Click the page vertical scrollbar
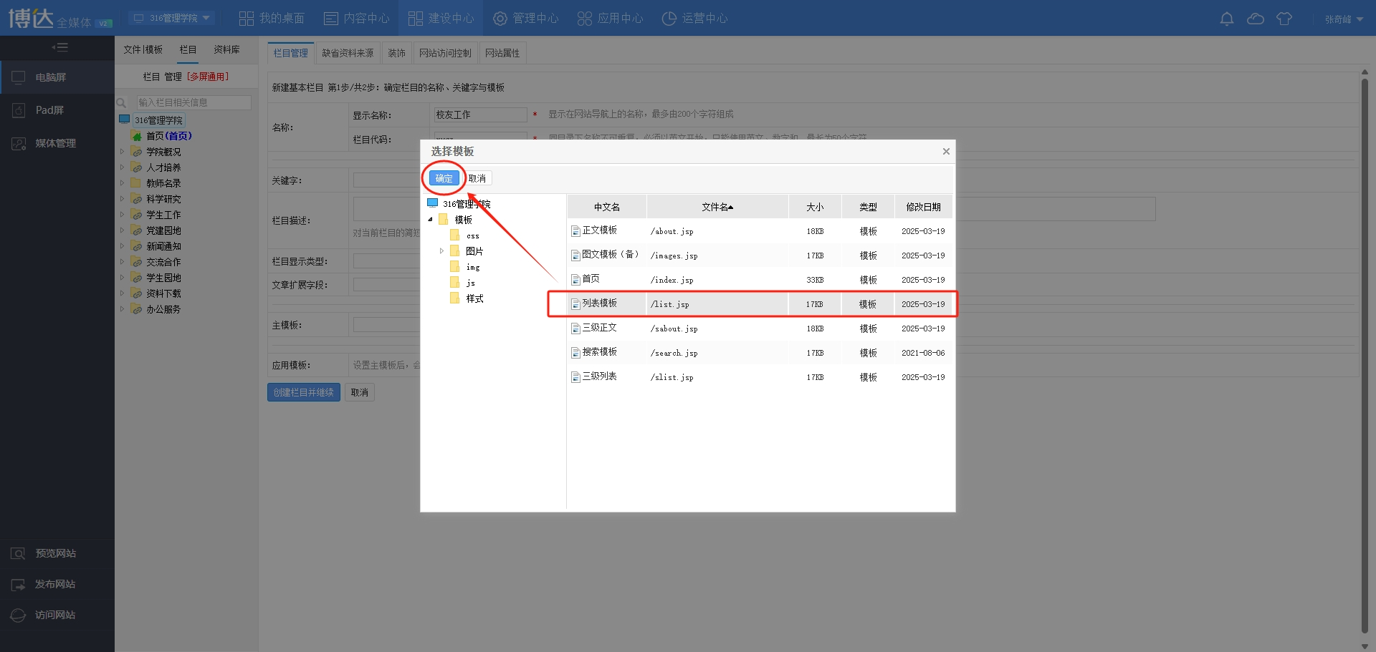1376x652 pixels. click(1365, 356)
